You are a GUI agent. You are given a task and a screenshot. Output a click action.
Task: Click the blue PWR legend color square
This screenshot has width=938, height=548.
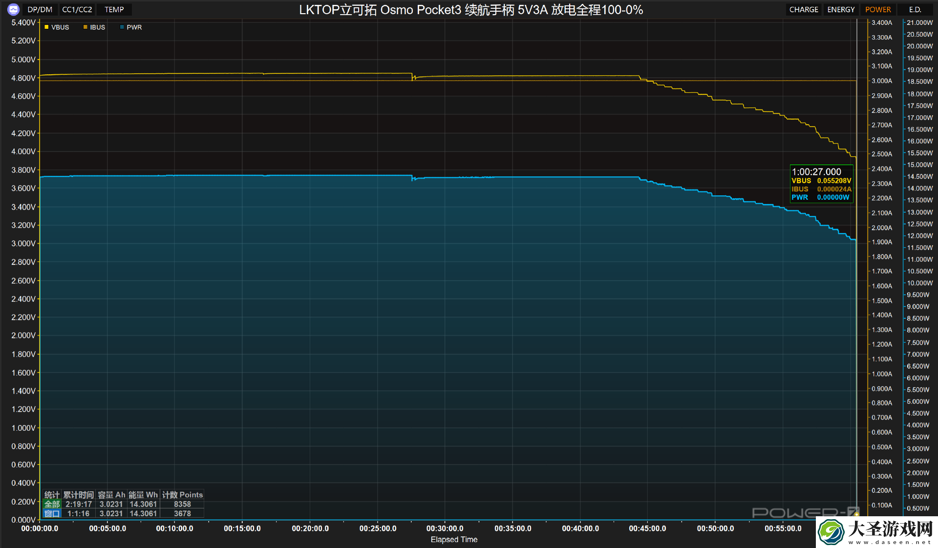(122, 27)
